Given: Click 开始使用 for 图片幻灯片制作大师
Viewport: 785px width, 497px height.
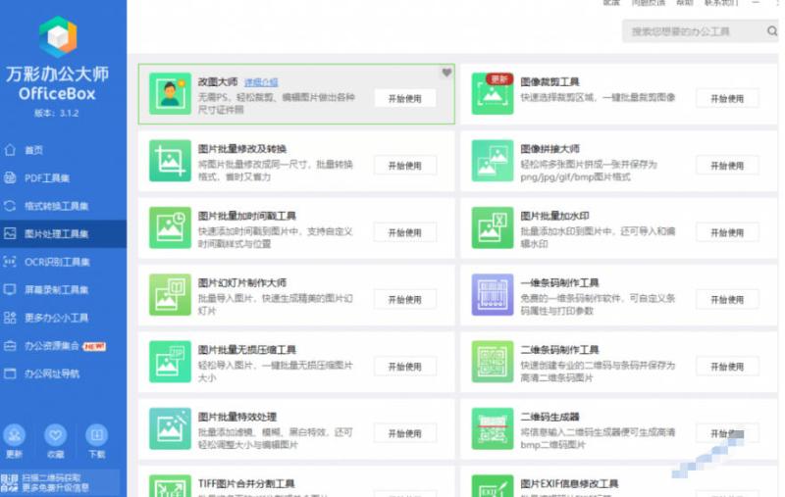Looking at the screenshot, I should [x=405, y=300].
